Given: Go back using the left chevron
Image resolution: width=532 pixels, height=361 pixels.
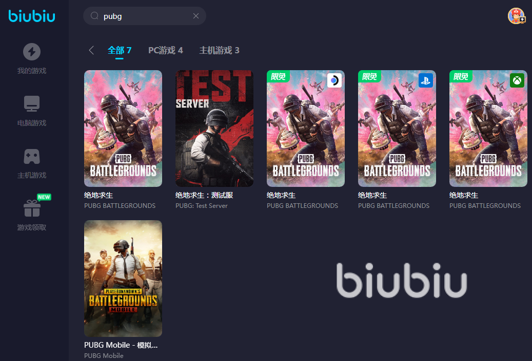Looking at the screenshot, I should (x=91, y=50).
